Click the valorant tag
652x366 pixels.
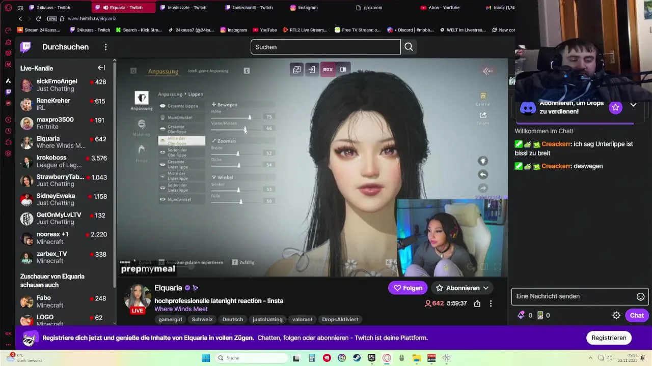(x=302, y=319)
